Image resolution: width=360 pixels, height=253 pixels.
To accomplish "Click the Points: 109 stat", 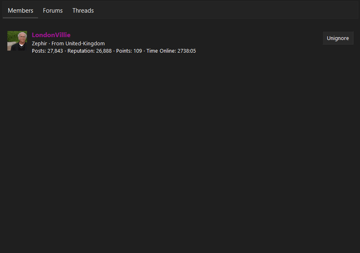I will click(x=129, y=51).
